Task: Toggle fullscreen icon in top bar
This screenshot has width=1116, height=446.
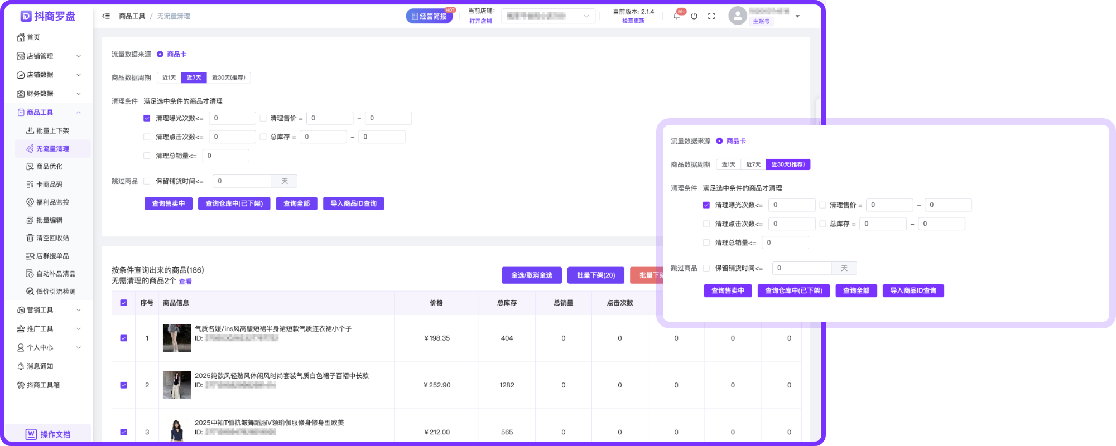Action: coord(711,16)
